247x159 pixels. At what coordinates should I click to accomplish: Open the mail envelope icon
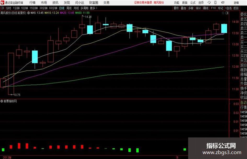tap(223, 3)
